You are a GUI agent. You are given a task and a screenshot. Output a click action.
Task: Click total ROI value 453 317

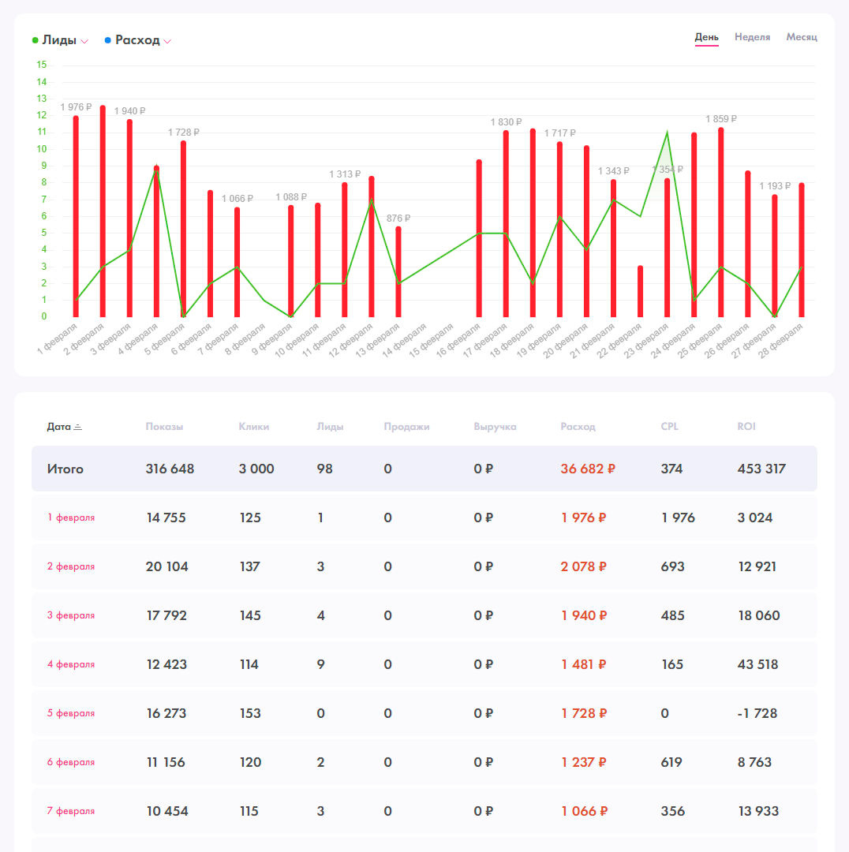[x=761, y=469]
